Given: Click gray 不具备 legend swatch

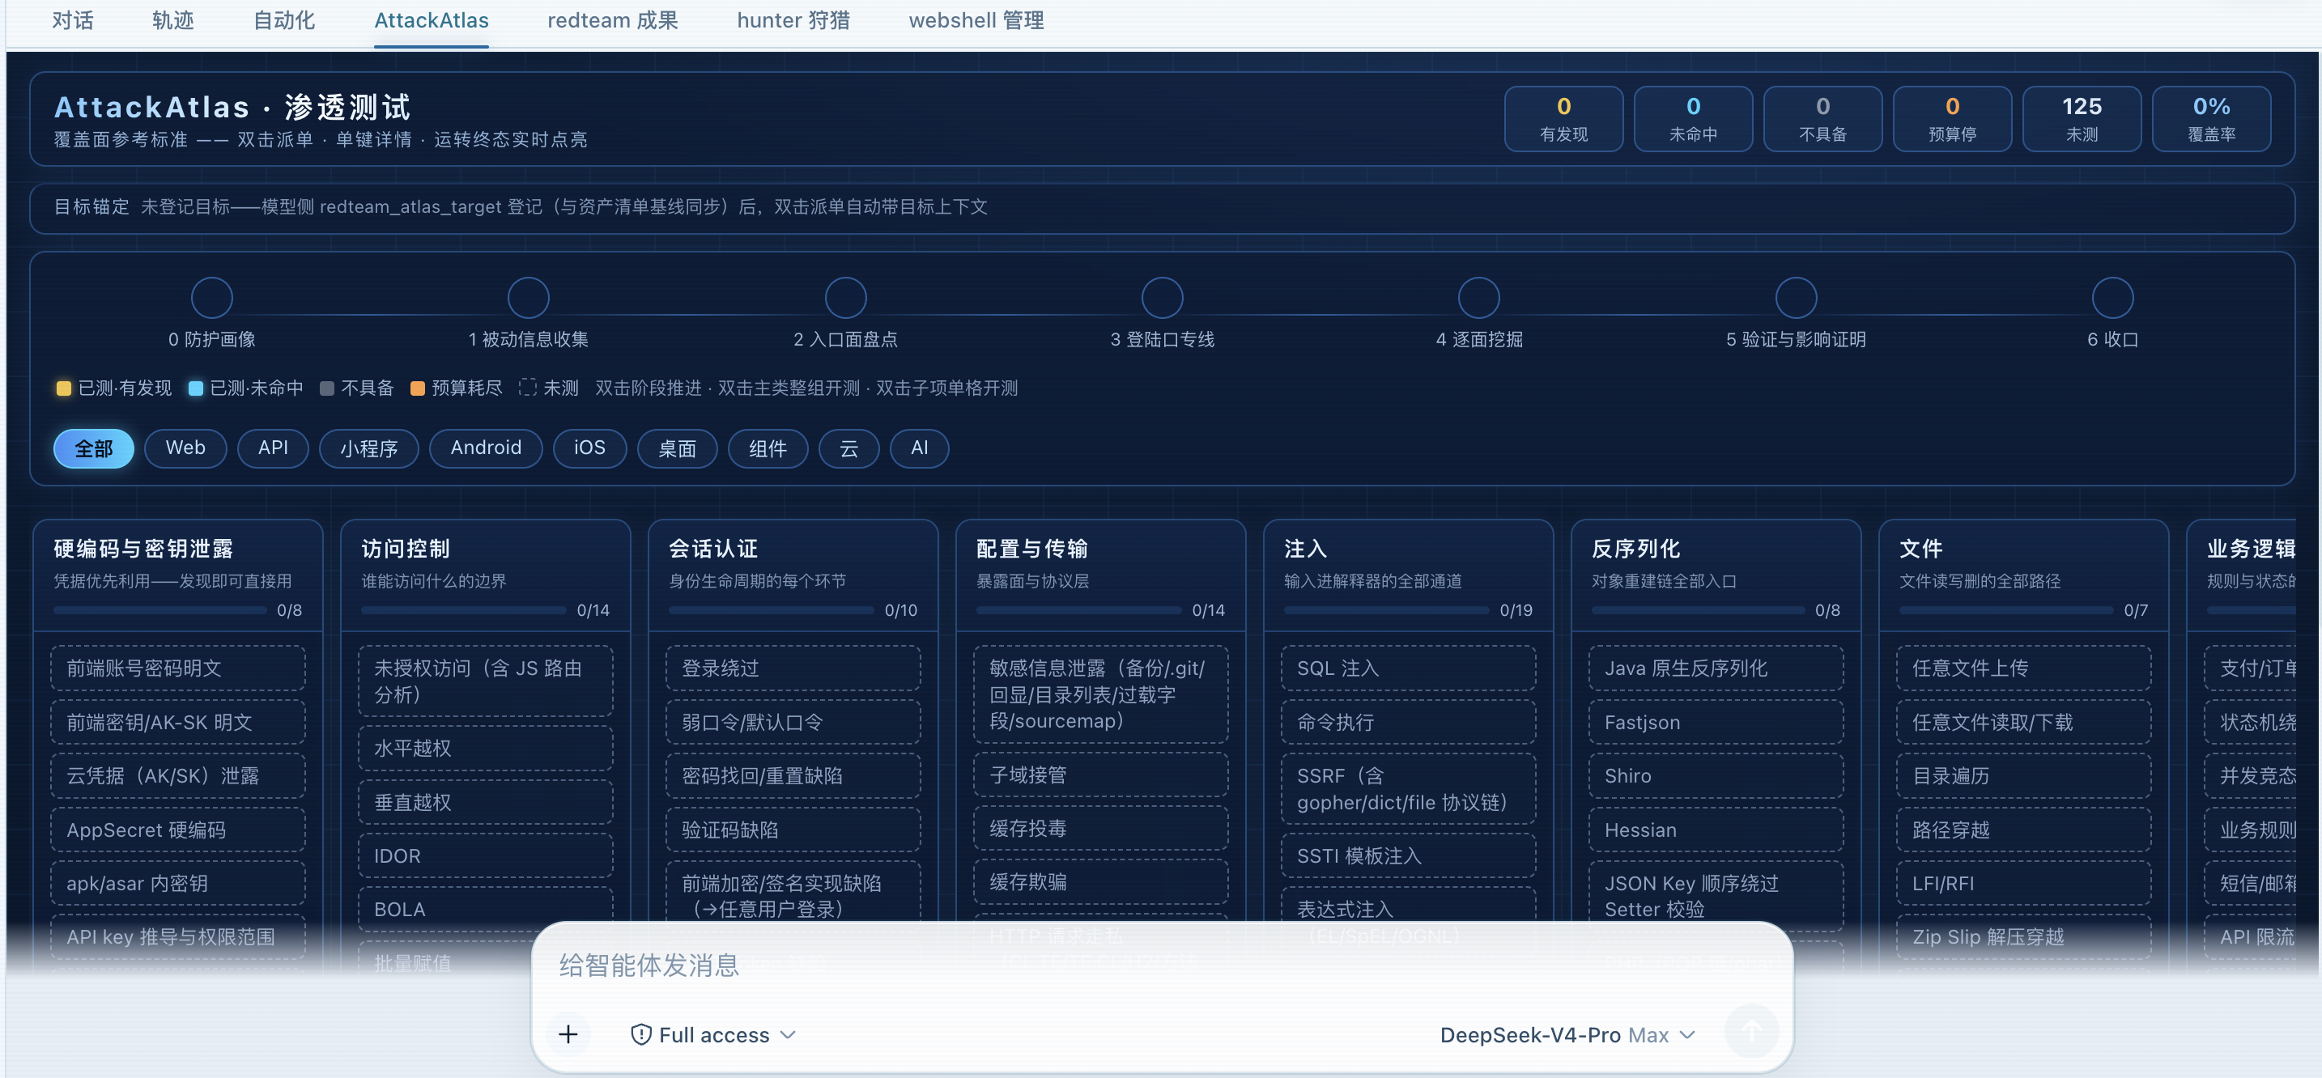Looking at the screenshot, I should coord(327,388).
